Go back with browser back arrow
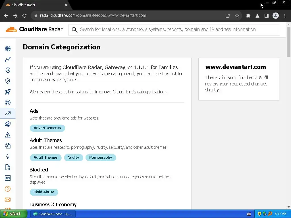 pyautogui.click(x=6, y=16)
